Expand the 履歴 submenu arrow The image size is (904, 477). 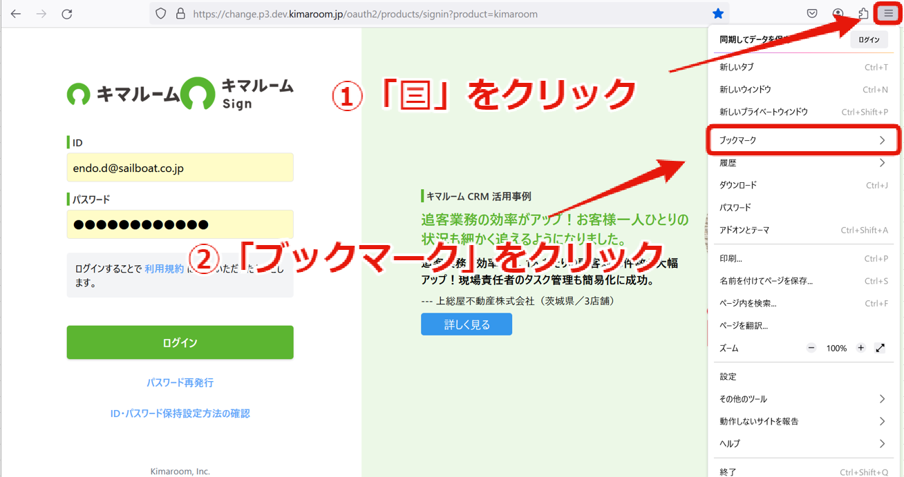click(882, 163)
